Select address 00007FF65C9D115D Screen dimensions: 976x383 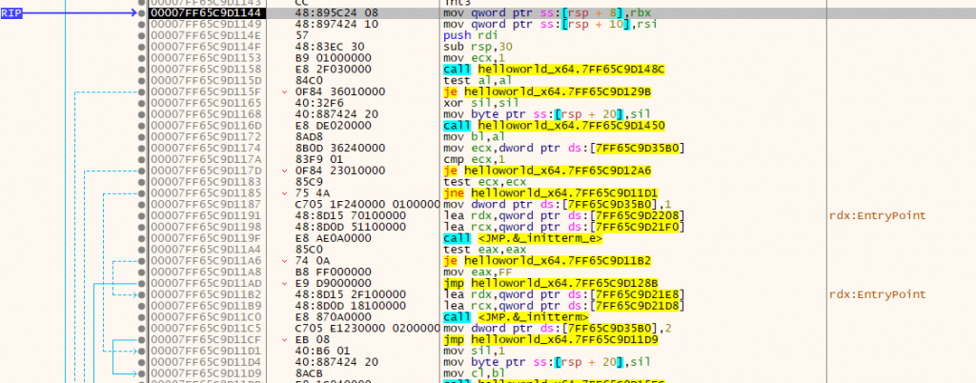pyautogui.click(x=207, y=80)
